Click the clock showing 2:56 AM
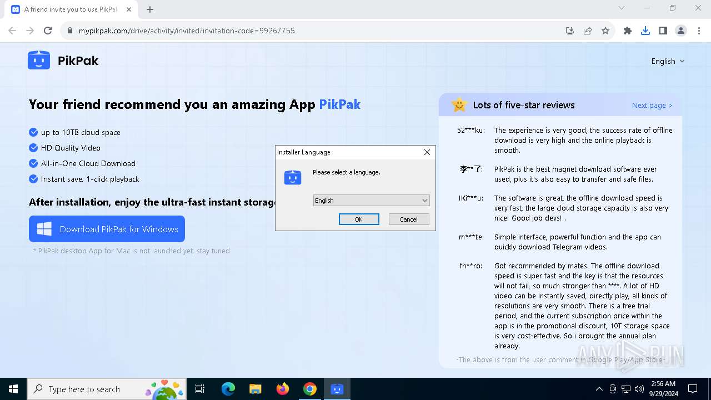Viewport: 711px width, 400px height. [663, 383]
